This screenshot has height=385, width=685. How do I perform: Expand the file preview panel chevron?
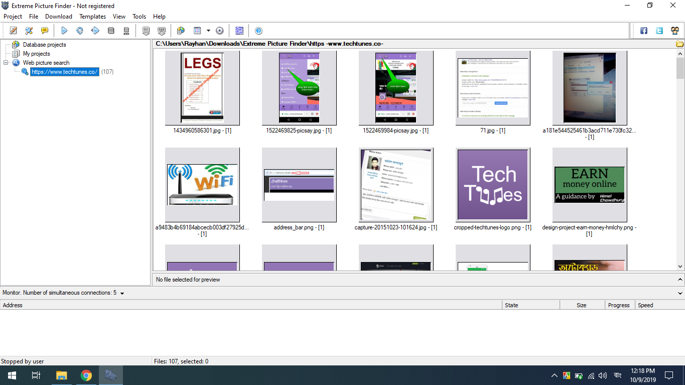pos(680,280)
